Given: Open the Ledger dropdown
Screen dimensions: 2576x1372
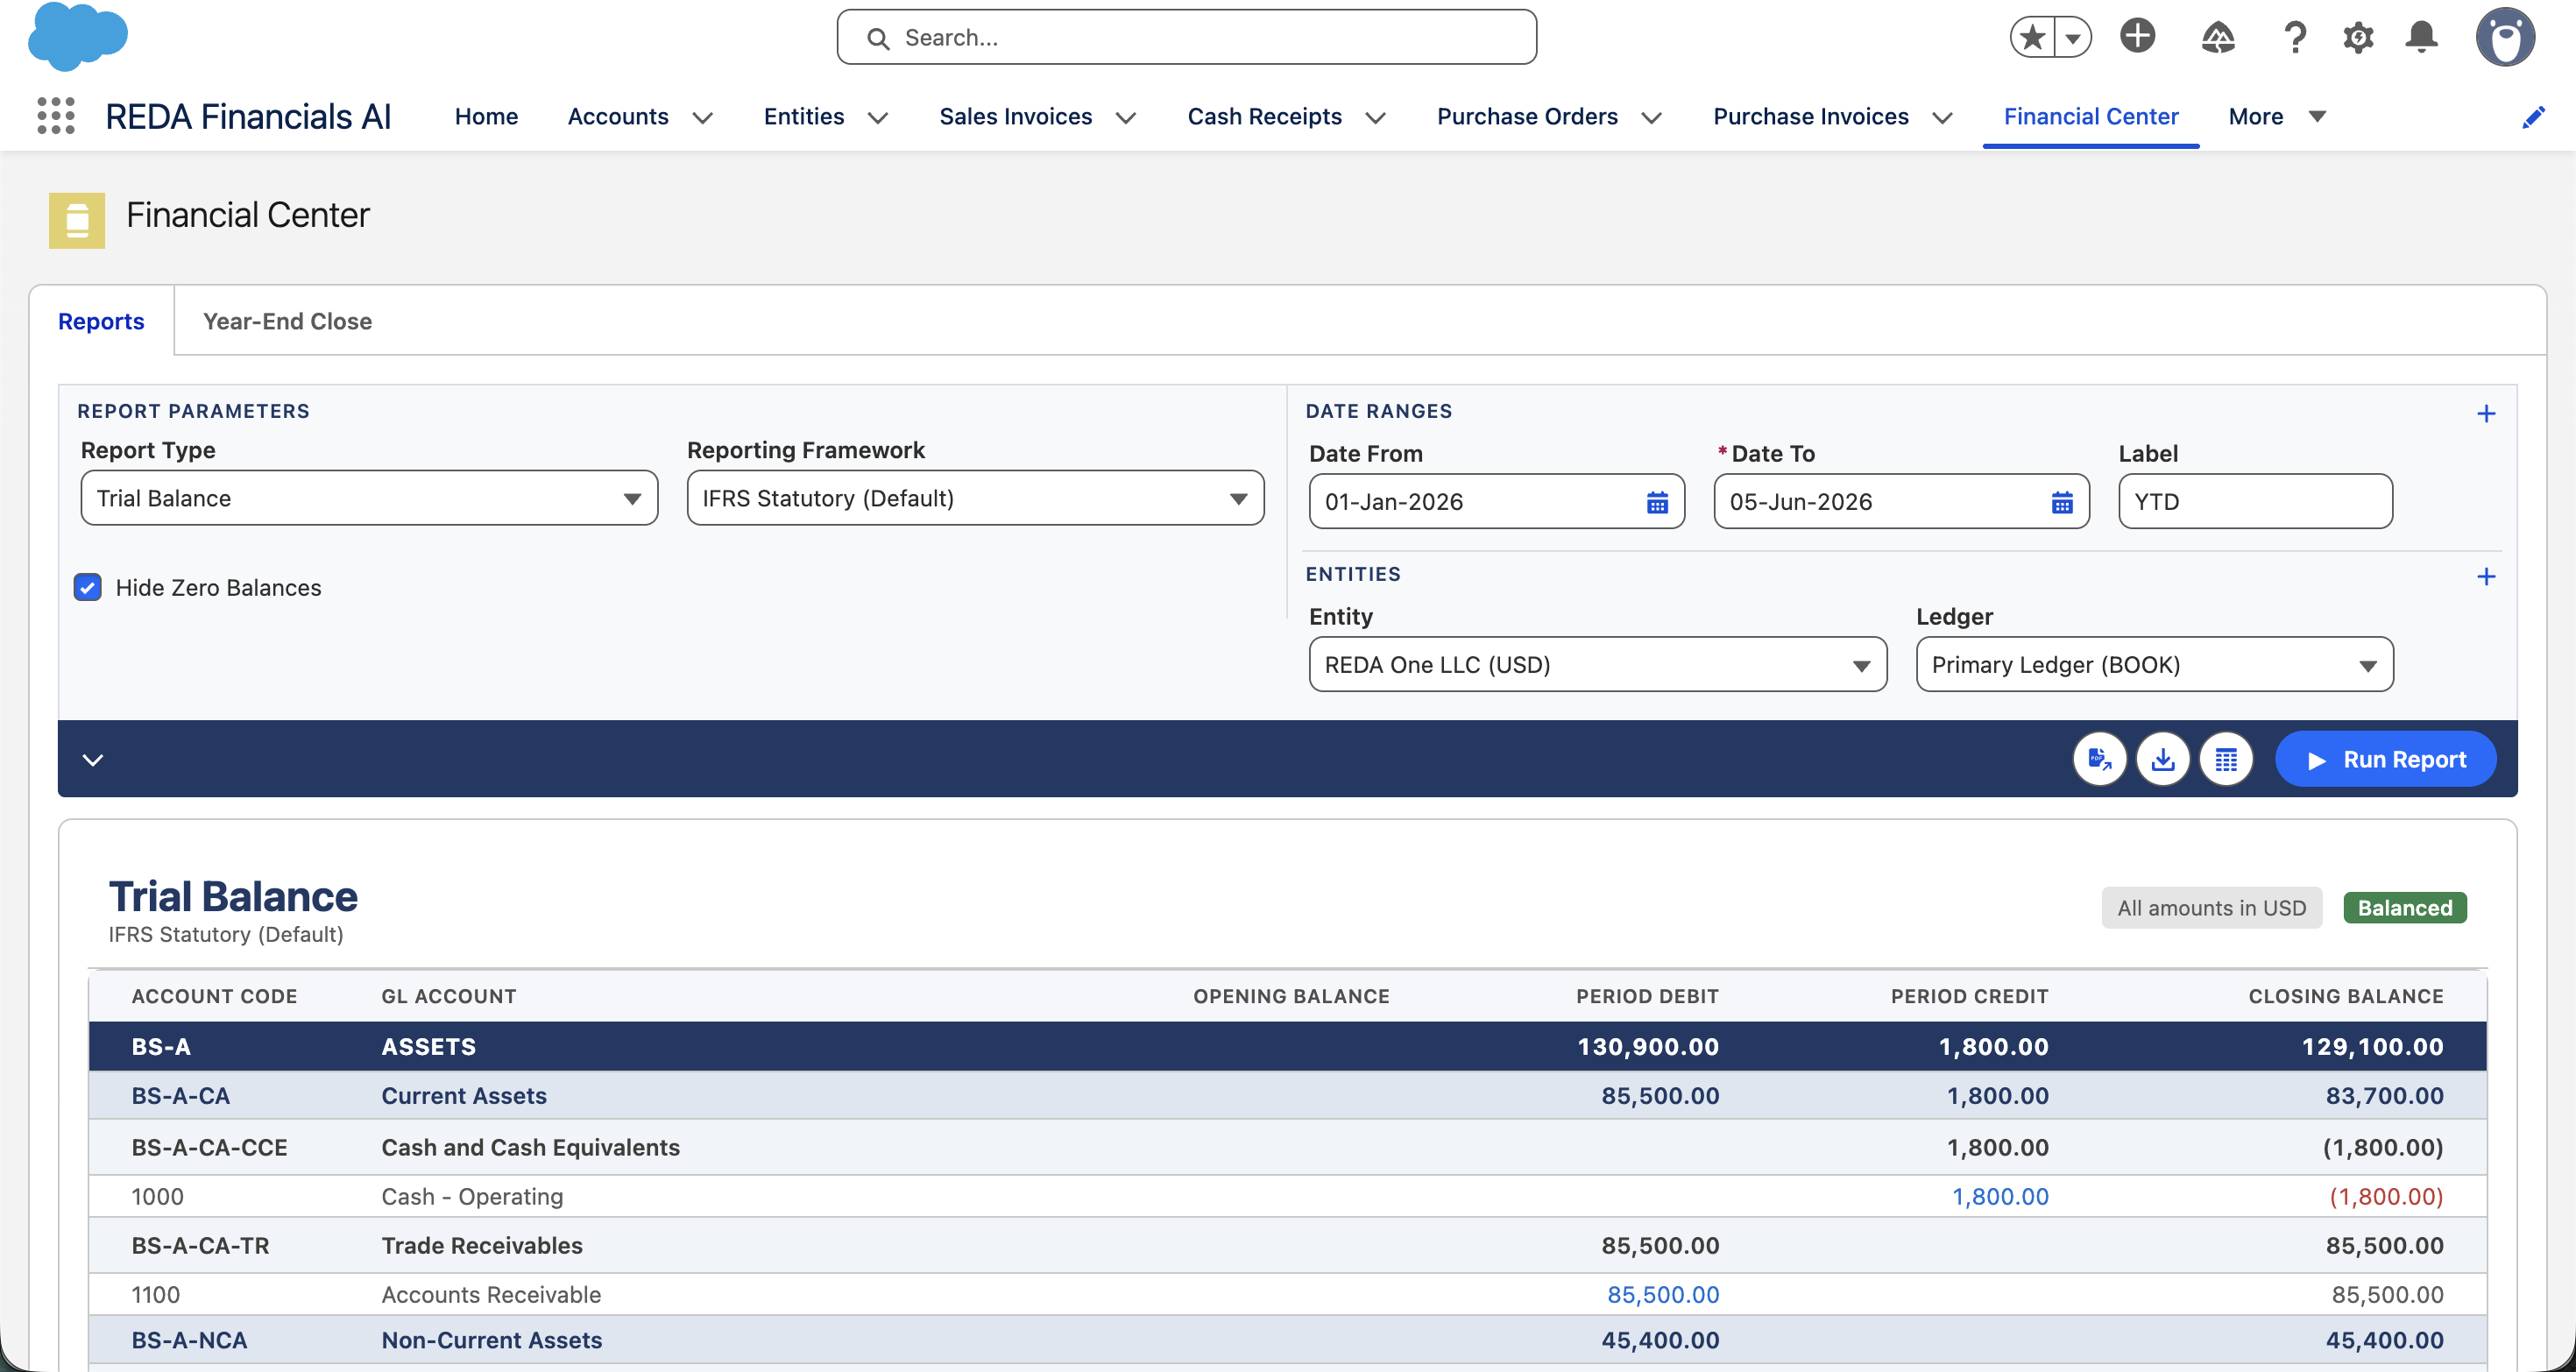Looking at the screenshot, I should coord(2154,665).
